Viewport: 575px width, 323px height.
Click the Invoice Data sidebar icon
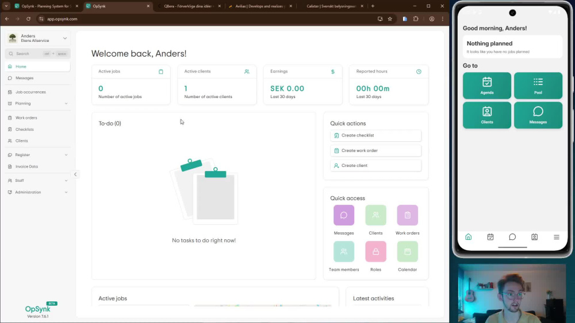[x=10, y=166]
